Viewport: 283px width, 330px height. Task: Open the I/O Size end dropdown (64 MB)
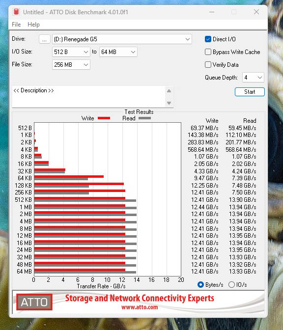(118, 52)
